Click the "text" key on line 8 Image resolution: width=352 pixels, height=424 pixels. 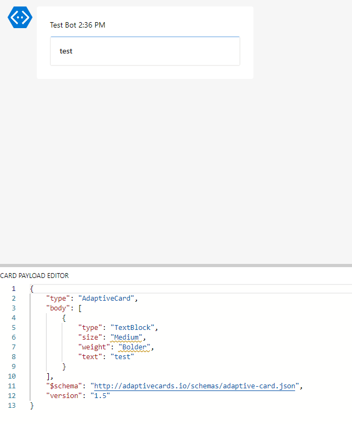(90, 357)
